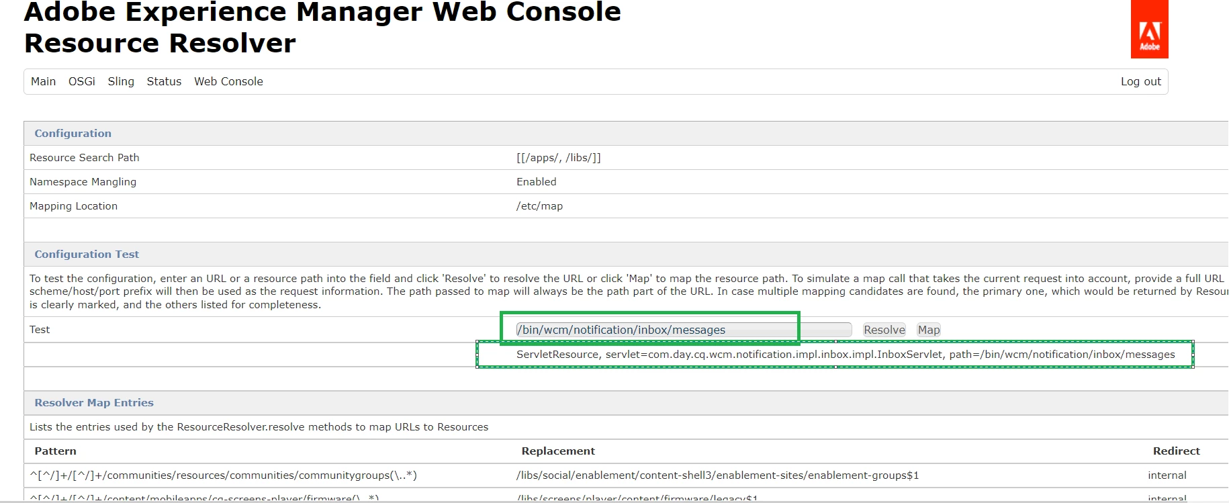Select the enablement-groups$1 replacement cell

pyautogui.click(x=717, y=475)
